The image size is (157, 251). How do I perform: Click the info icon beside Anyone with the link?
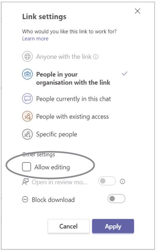pyautogui.click(x=96, y=57)
